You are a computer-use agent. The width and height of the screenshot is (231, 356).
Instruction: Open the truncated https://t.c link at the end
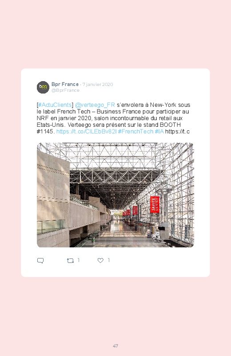tap(177, 132)
